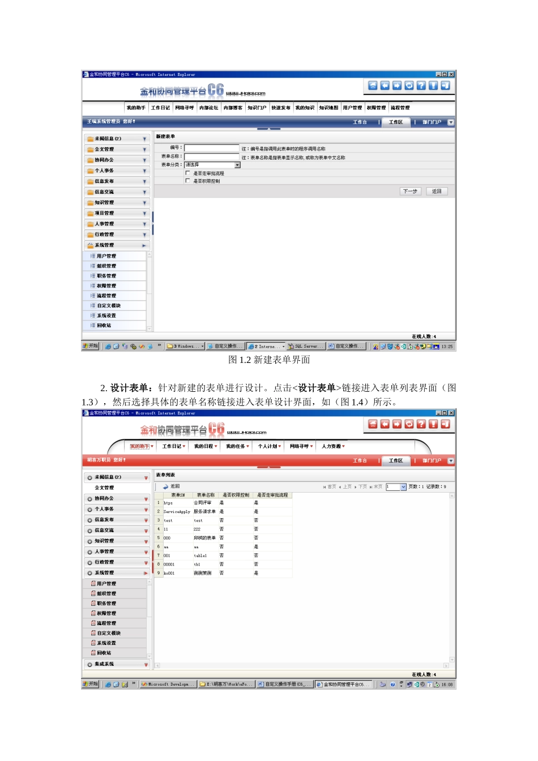The height and width of the screenshot is (761, 538).
Task: Click the 返回 arrow icon above the form table
Action: point(165,486)
